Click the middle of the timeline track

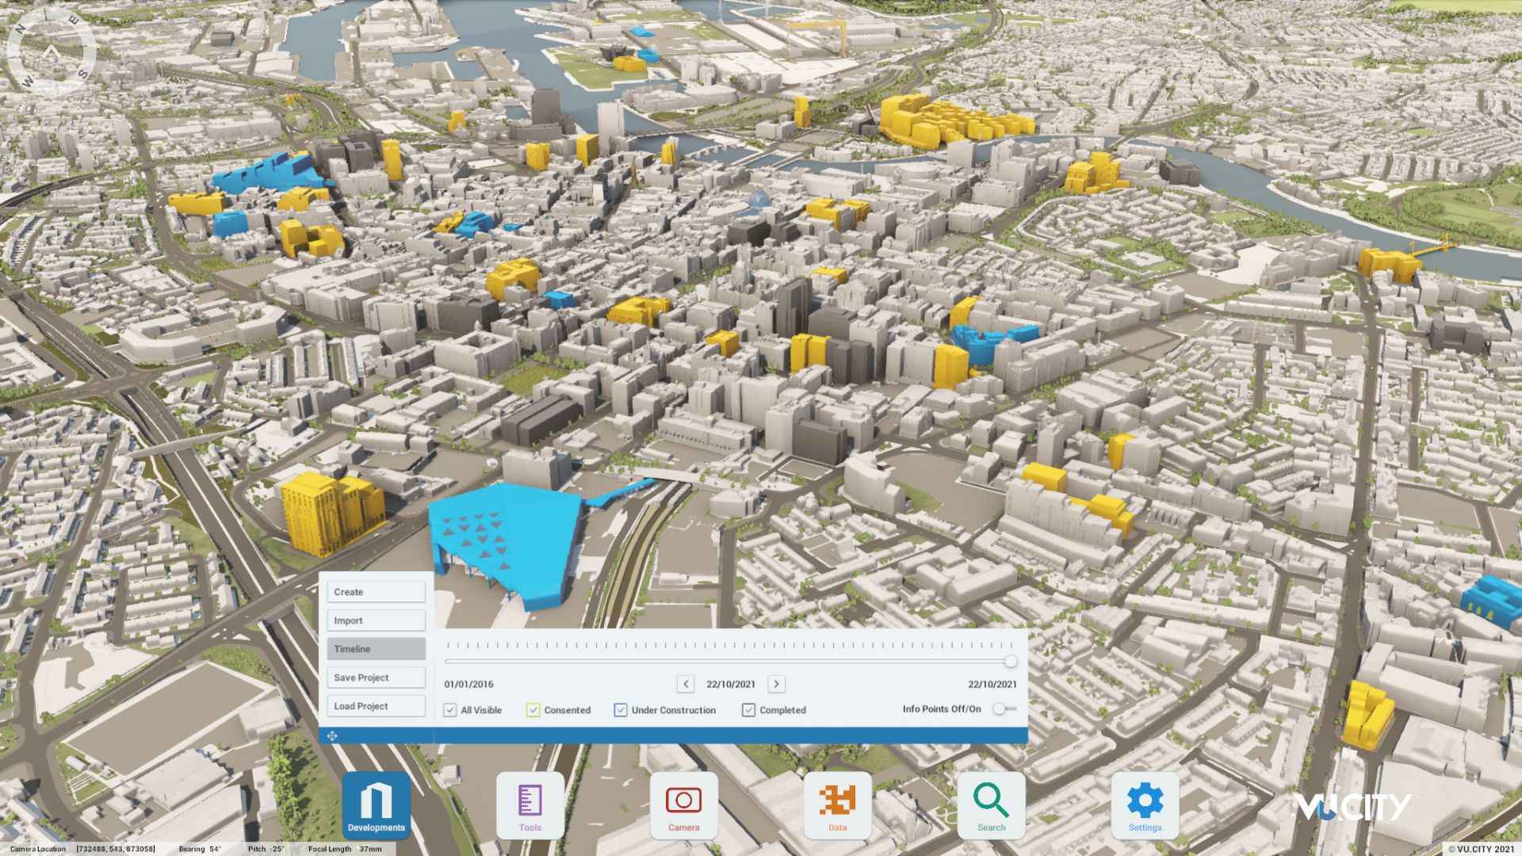(x=728, y=661)
